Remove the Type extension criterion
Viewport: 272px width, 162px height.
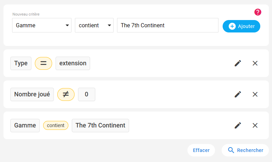[255, 63]
